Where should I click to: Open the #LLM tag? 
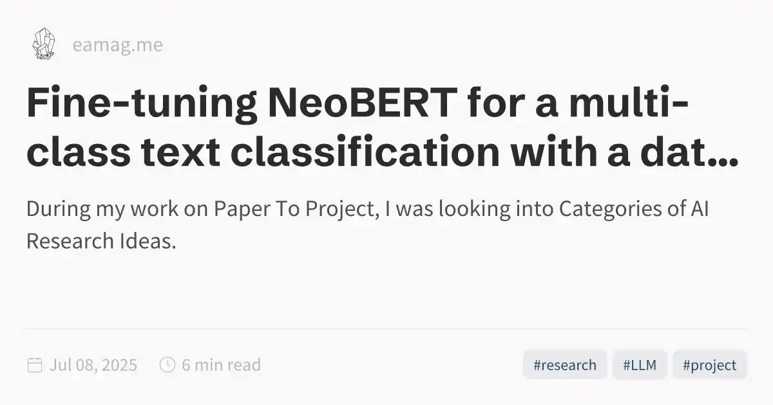[x=640, y=365]
